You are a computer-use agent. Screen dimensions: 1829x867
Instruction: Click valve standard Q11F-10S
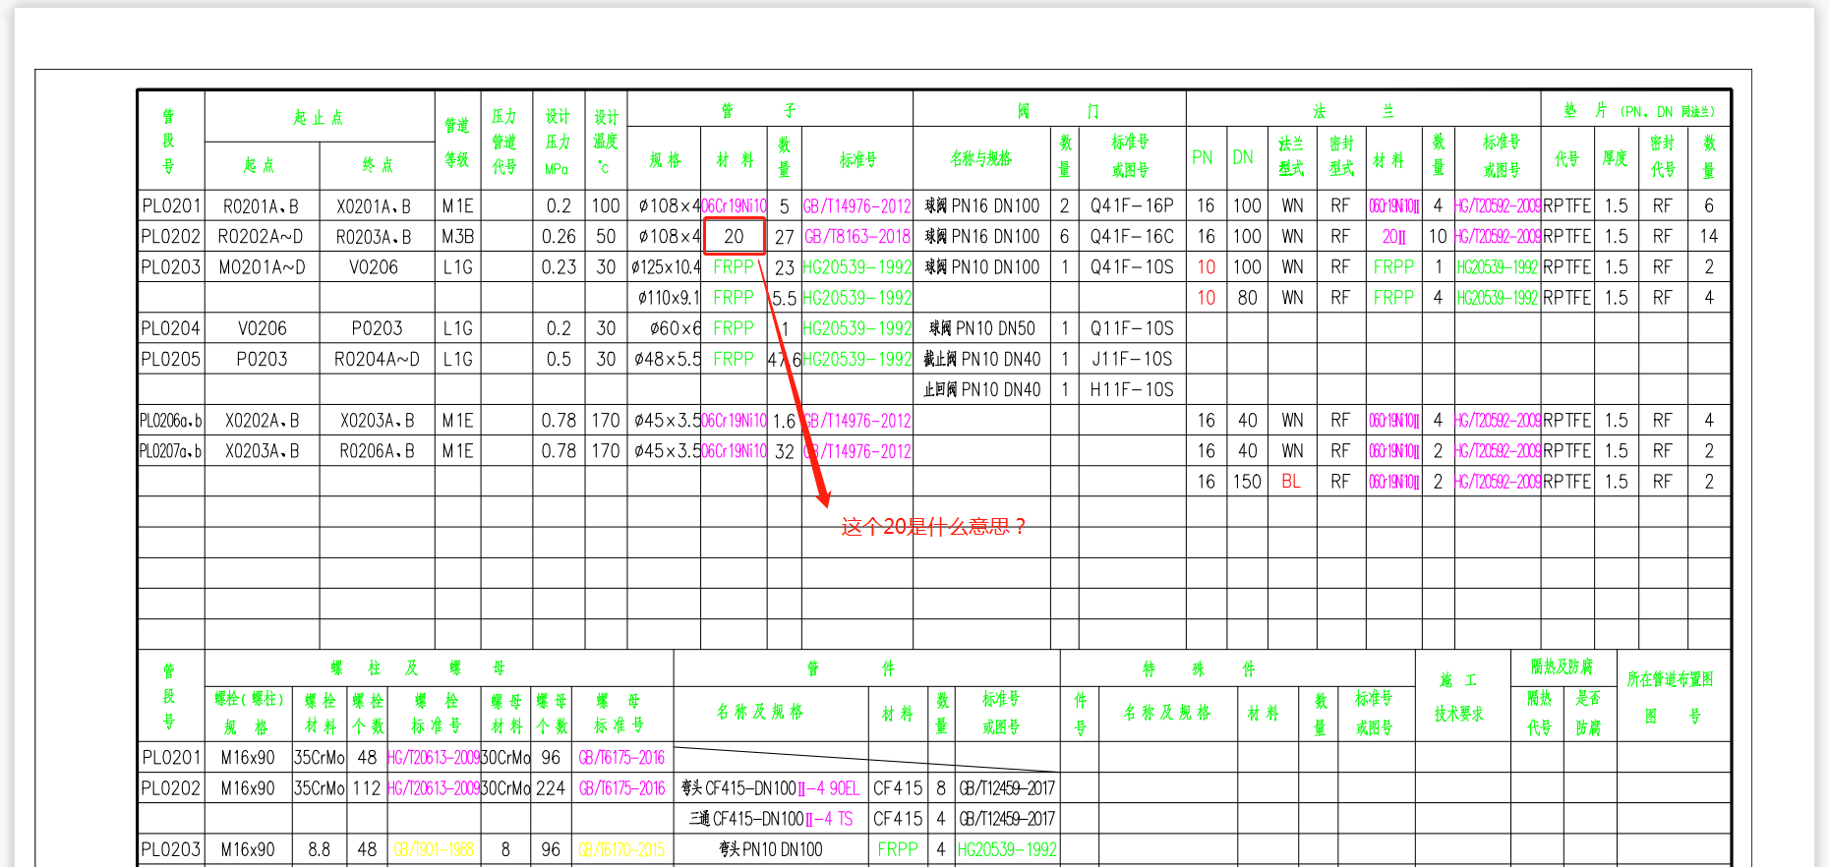pyautogui.click(x=1132, y=328)
